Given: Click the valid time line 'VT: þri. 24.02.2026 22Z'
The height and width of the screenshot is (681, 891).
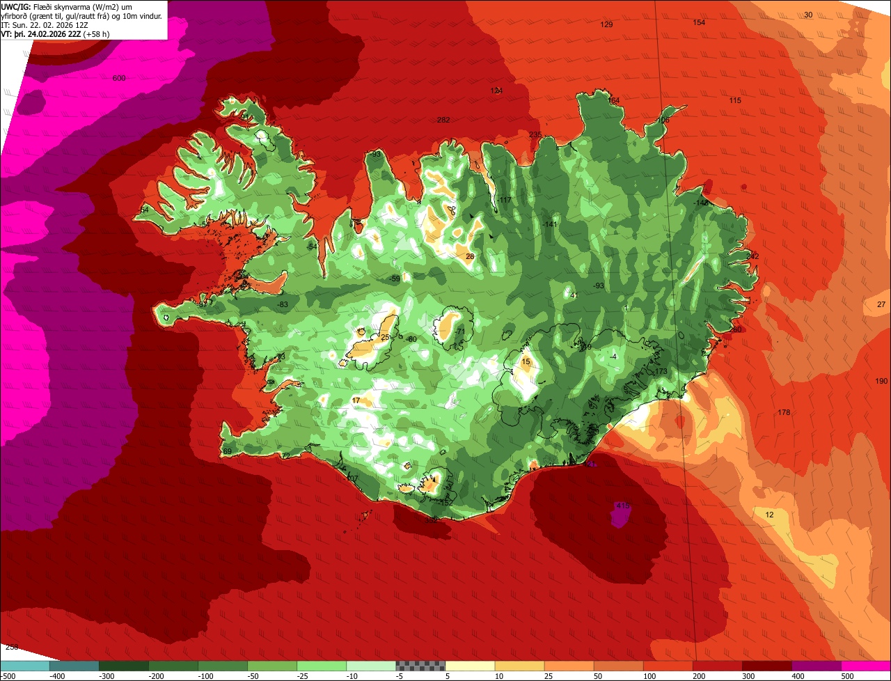Looking at the screenshot, I should point(41,34).
